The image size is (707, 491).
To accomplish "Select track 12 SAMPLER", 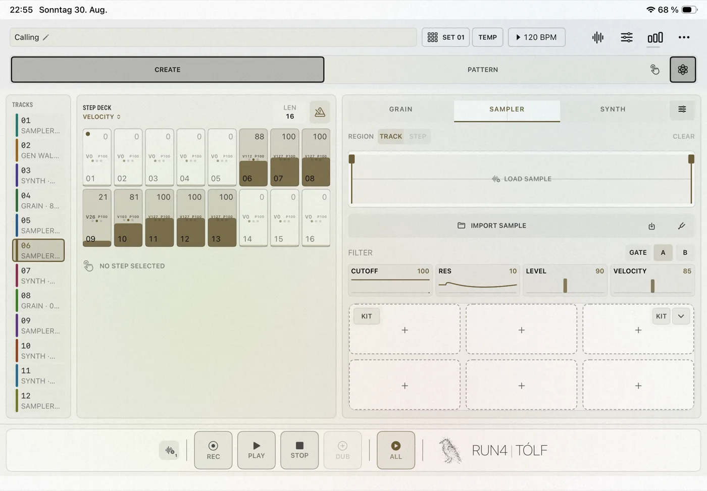I will pyautogui.click(x=38, y=401).
